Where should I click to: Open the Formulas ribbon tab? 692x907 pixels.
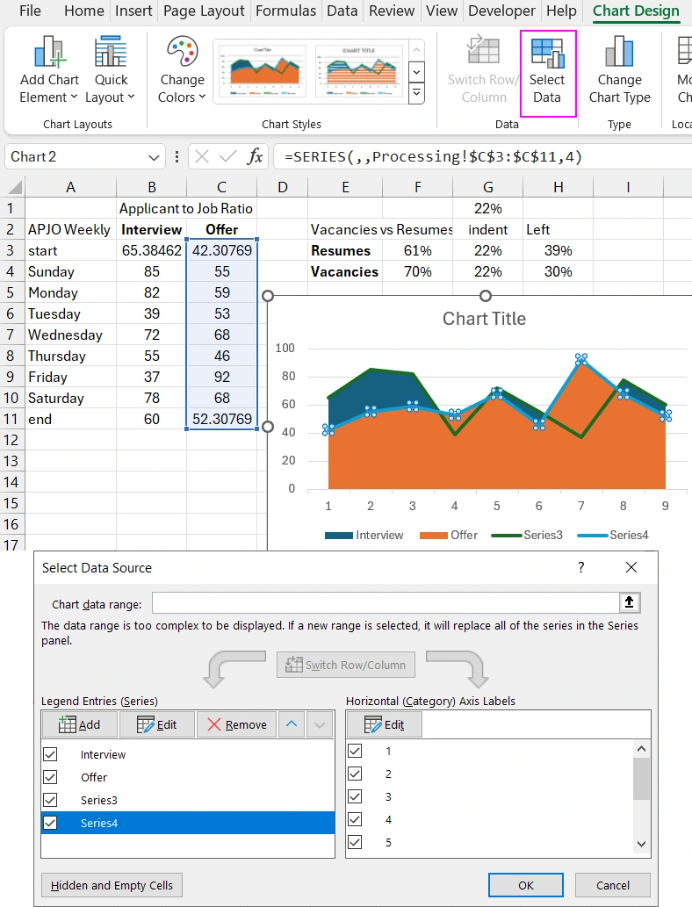(x=285, y=11)
